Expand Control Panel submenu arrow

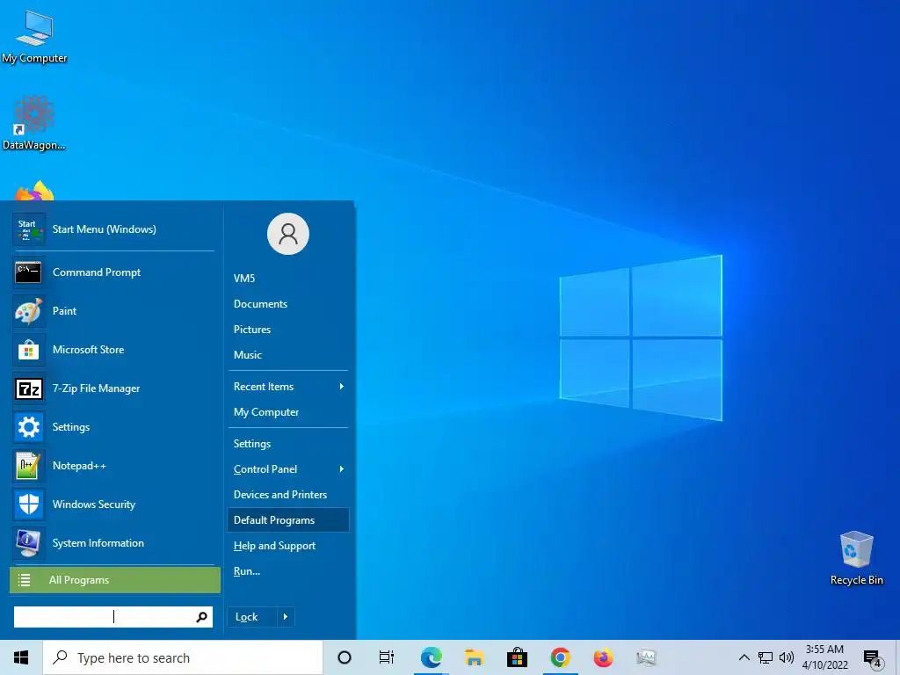click(x=342, y=469)
